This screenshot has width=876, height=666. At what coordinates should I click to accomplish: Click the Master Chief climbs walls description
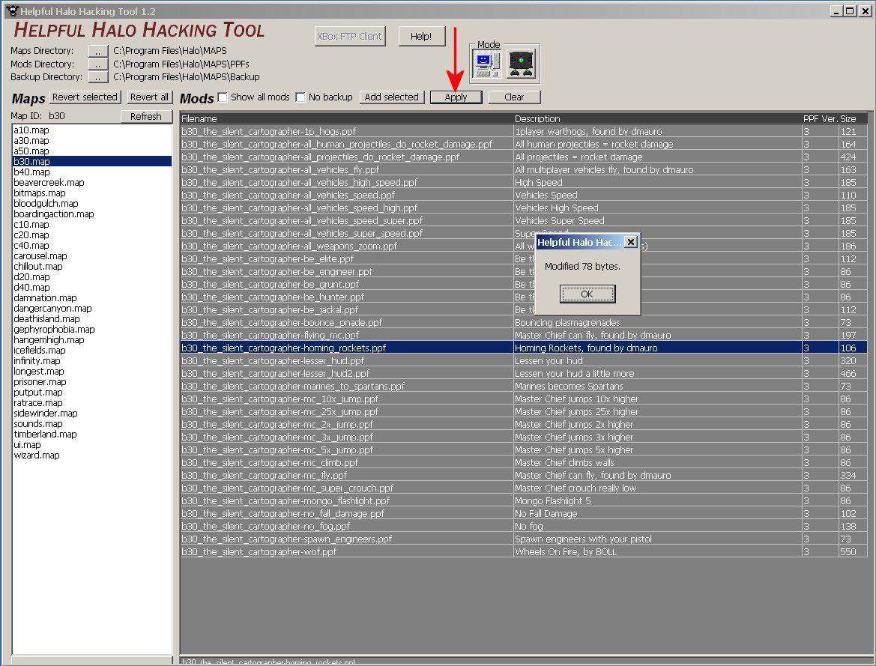(564, 463)
